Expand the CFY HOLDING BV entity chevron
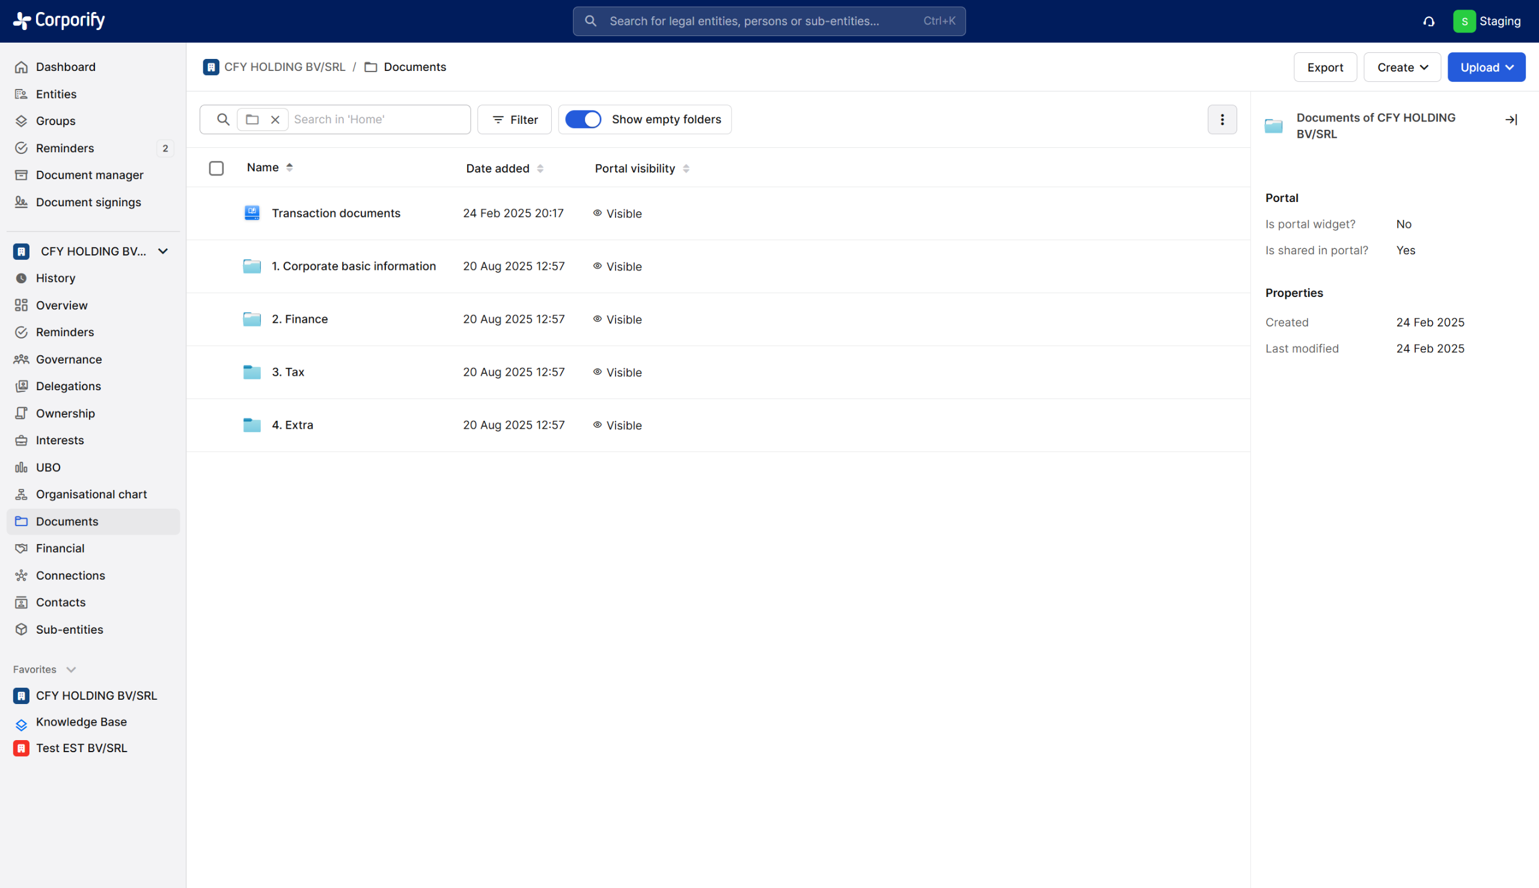Screen dimensions: 1539x888 pyautogui.click(x=163, y=251)
